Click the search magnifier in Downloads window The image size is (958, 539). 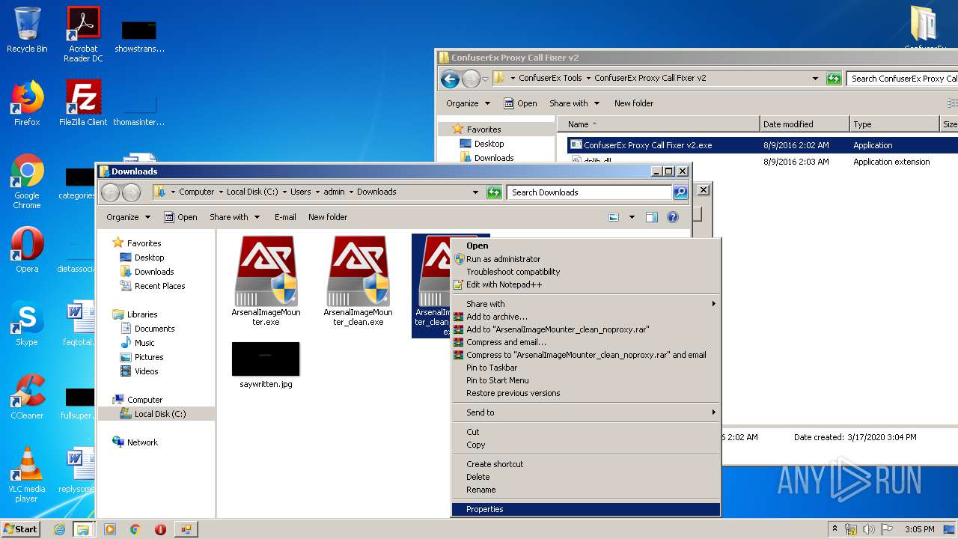680,192
